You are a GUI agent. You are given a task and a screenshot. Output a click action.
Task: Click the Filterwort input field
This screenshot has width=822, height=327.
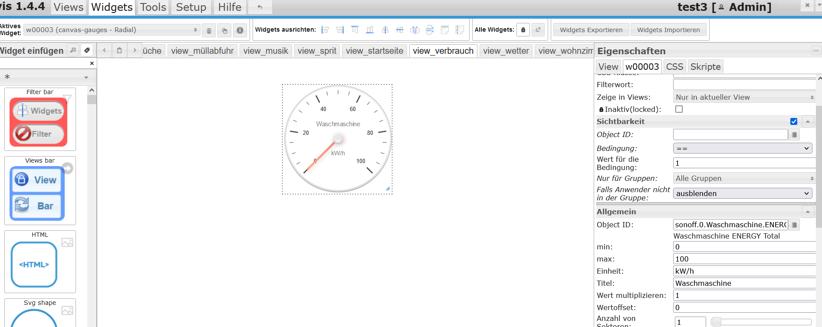(744, 85)
